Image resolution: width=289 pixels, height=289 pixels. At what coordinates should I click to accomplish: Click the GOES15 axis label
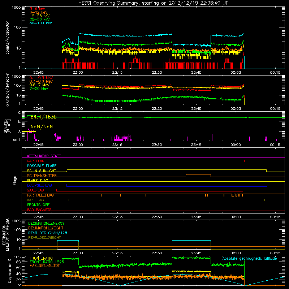coord(5,126)
